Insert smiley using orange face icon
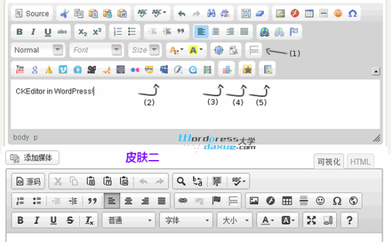The width and height of the screenshot is (392, 242). point(338,13)
